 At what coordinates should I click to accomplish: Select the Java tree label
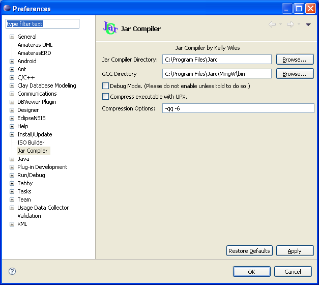click(23, 159)
